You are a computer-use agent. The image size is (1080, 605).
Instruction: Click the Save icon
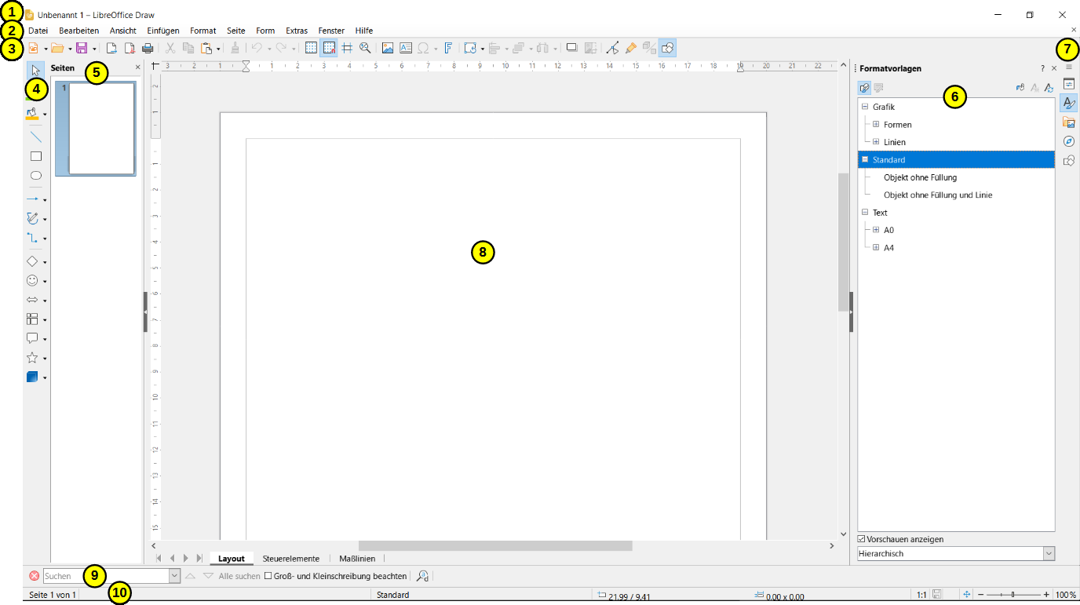(82, 48)
